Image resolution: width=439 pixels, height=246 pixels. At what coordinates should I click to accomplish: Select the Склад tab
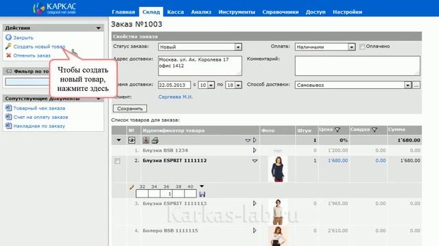click(x=151, y=12)
